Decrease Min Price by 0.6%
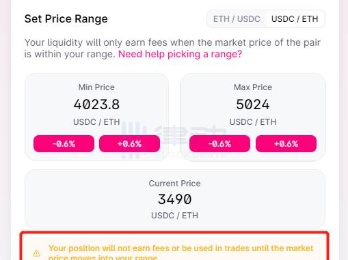348x260 pixels. [x=64, y=144]
